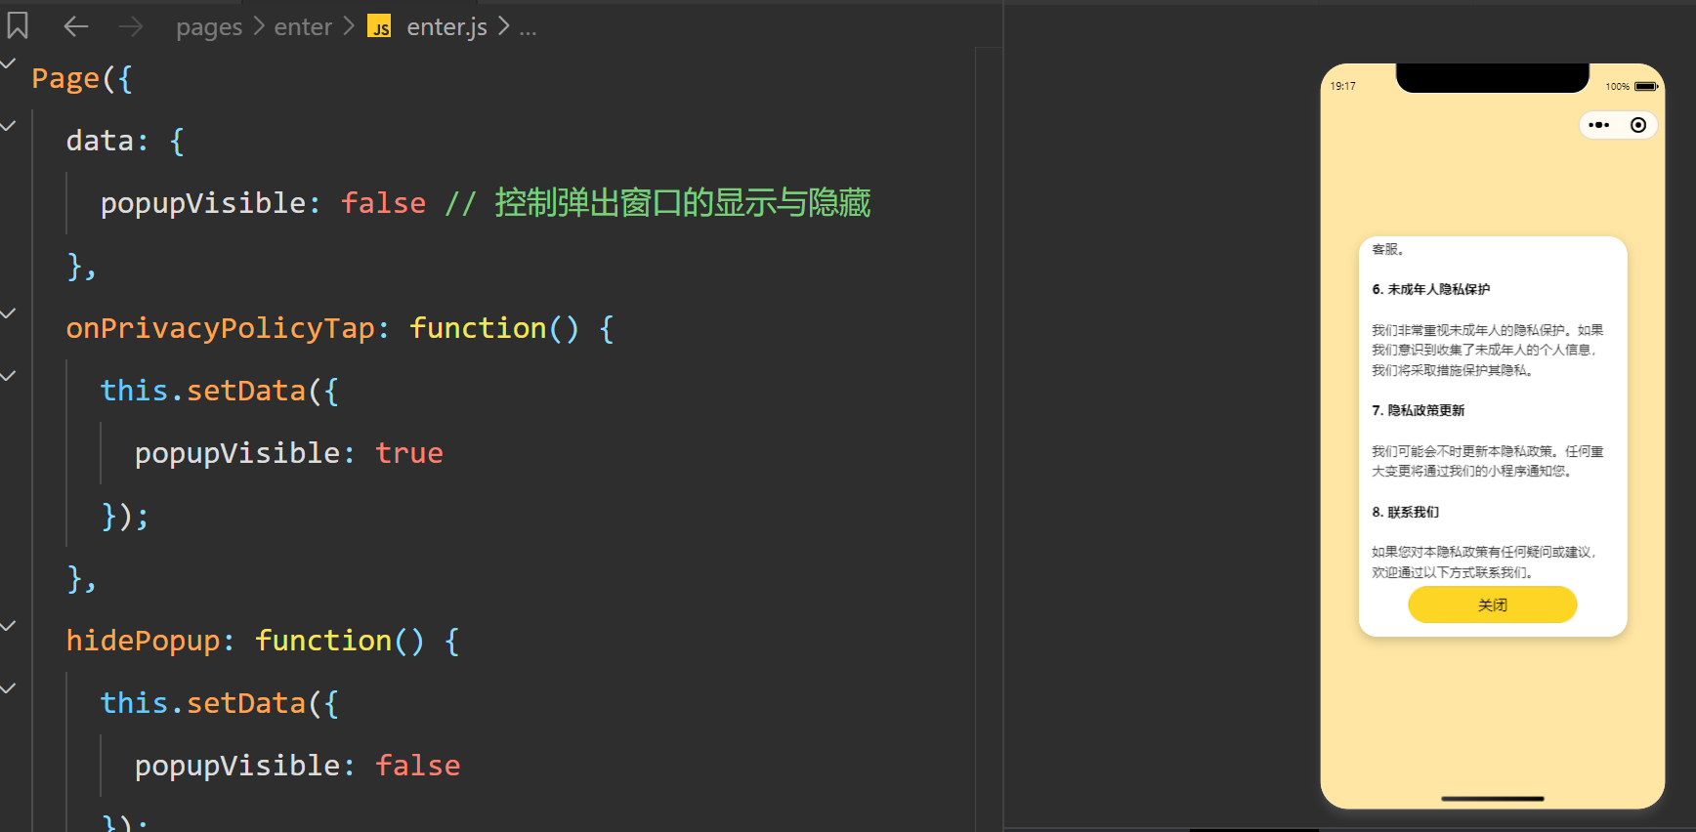This screenshot has height=832, width=1696.
Task: Fold the hidePopup function
Action: coord(9,626)
